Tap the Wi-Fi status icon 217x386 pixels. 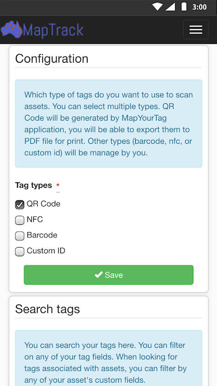click(157, 7)
